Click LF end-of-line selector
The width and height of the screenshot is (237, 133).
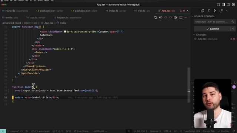[x=175, y=131]
